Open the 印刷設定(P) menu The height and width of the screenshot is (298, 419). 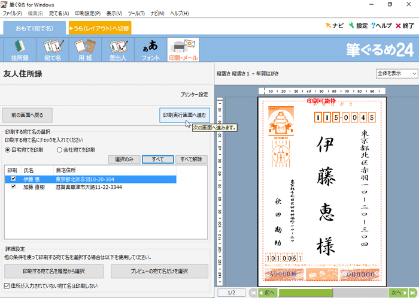pyautogui.click(x=87, y=13)
